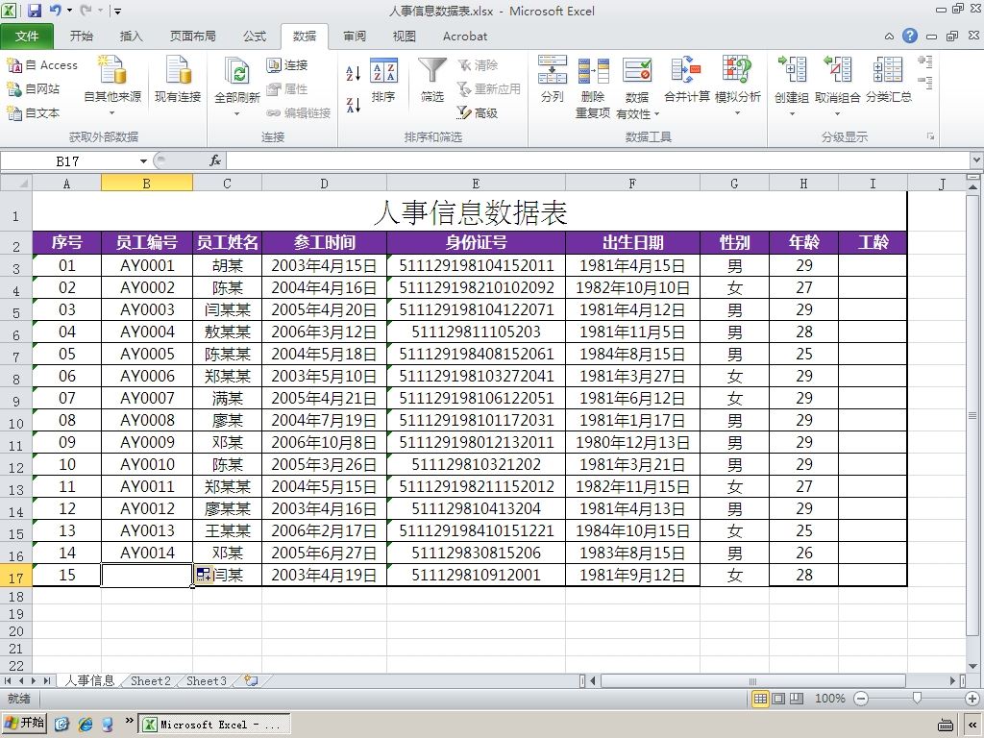Click the cell containing AY0007

point(147,399)
